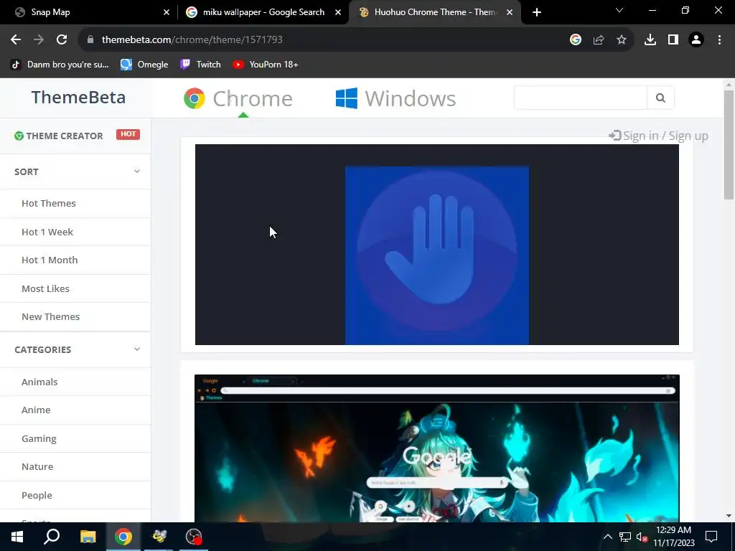Reload the current page
Image resolution: width=735 pixels, height=551 pixels.
pos(62,40)
